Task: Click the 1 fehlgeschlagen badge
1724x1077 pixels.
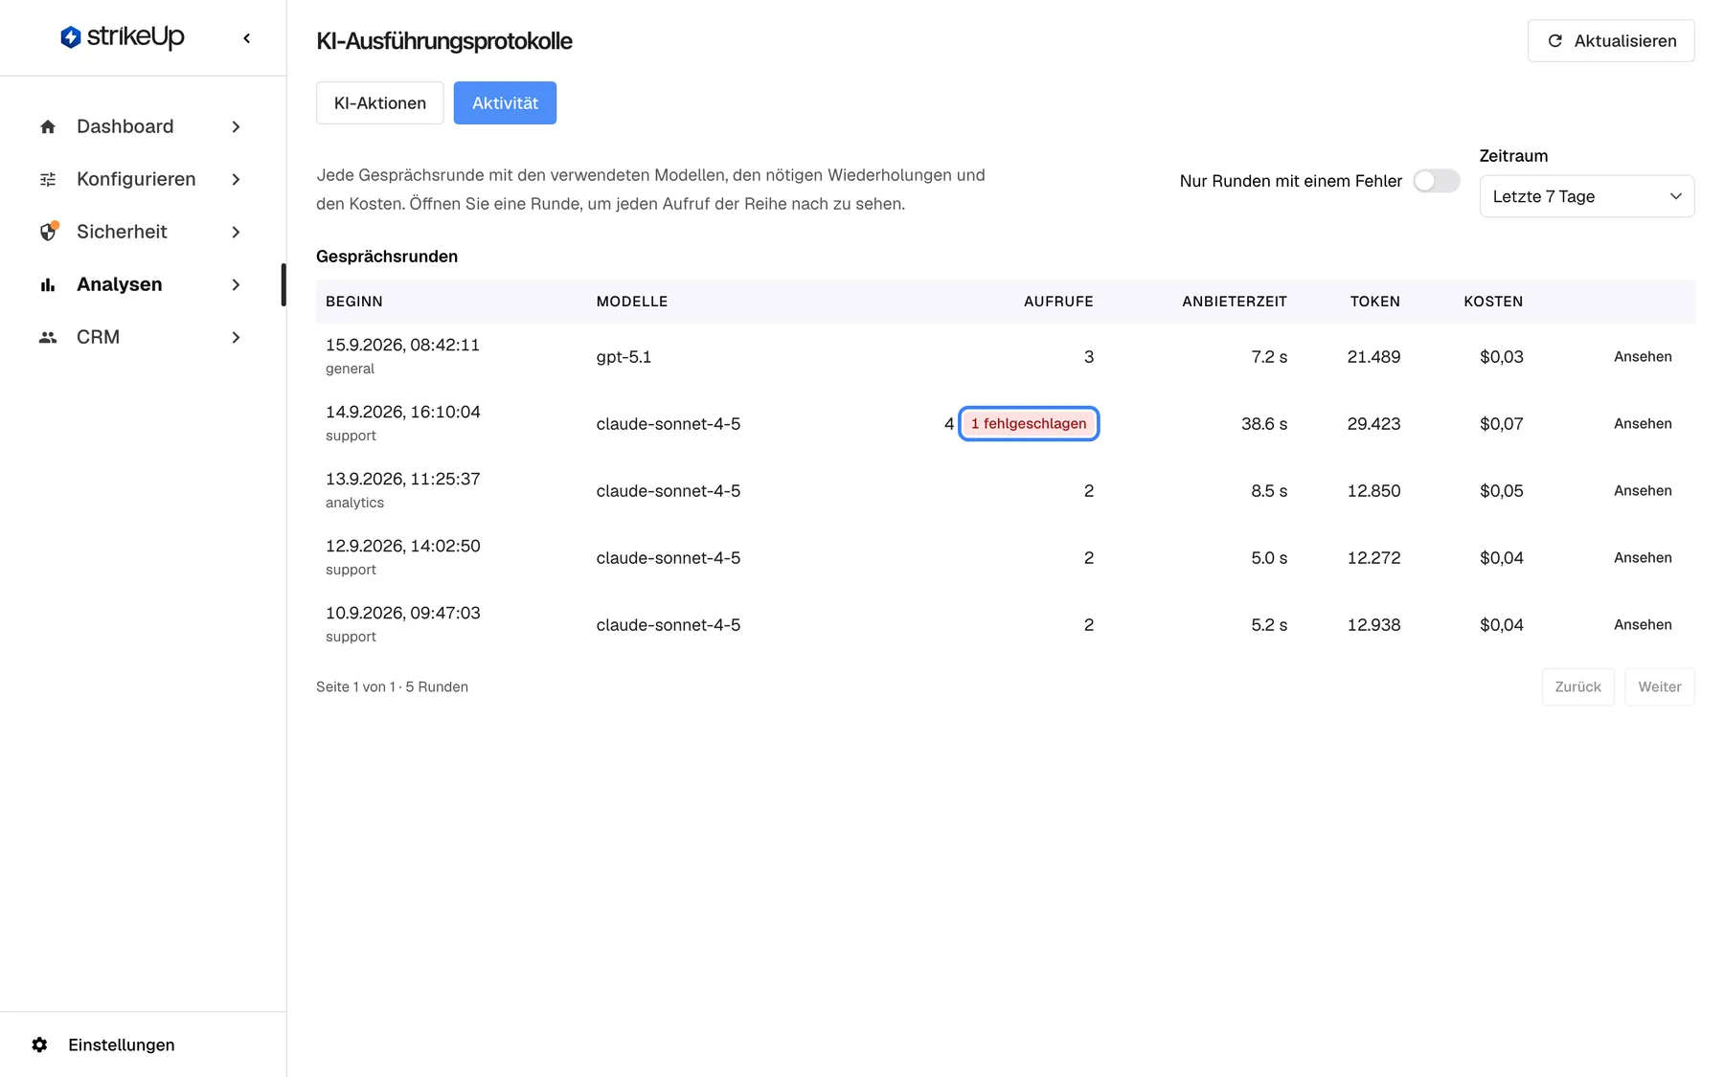Action: click(1029, 423)
